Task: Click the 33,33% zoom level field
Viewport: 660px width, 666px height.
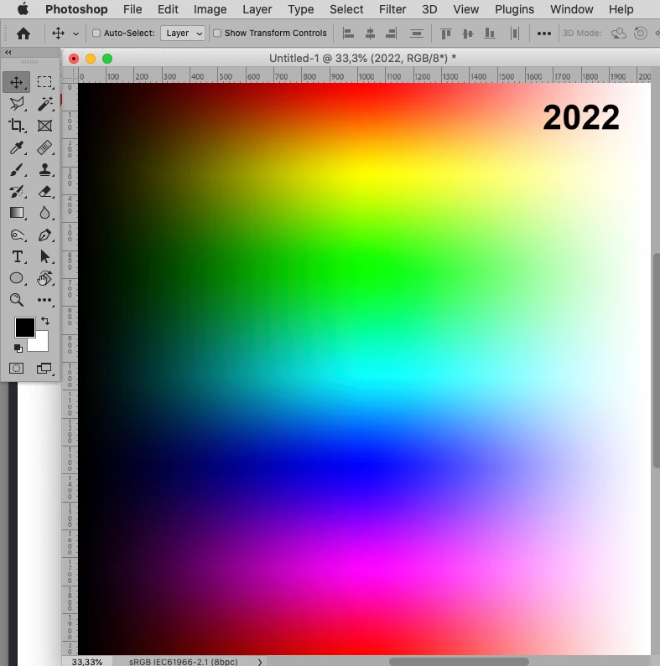Action: point(87,661)
